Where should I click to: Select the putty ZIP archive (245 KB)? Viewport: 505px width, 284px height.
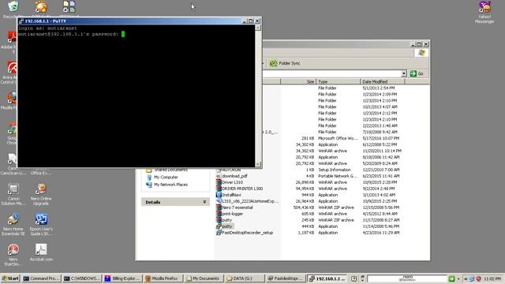coord(224,220)
